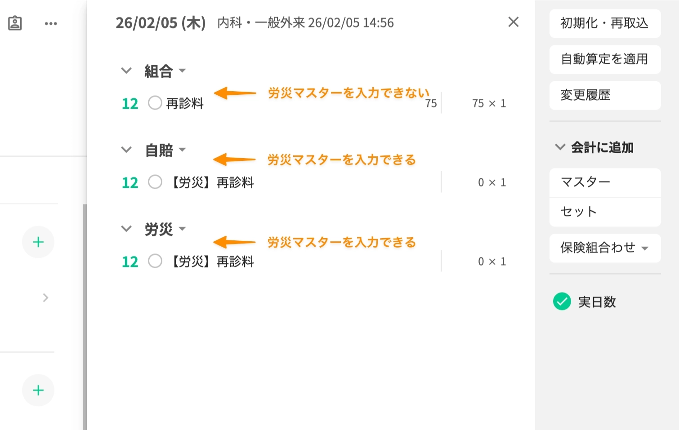Collapse the 会計に追加 section
Image resolution: width=679 pixels, height=430 pixels.
point(560,147)
